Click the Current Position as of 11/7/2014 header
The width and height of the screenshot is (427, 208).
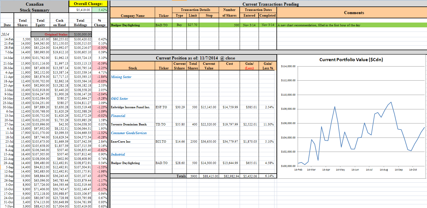pyautogui.click(x=196, y=58)
